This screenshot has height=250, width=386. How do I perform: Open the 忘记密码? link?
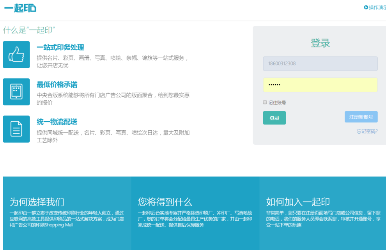point(367,131)
